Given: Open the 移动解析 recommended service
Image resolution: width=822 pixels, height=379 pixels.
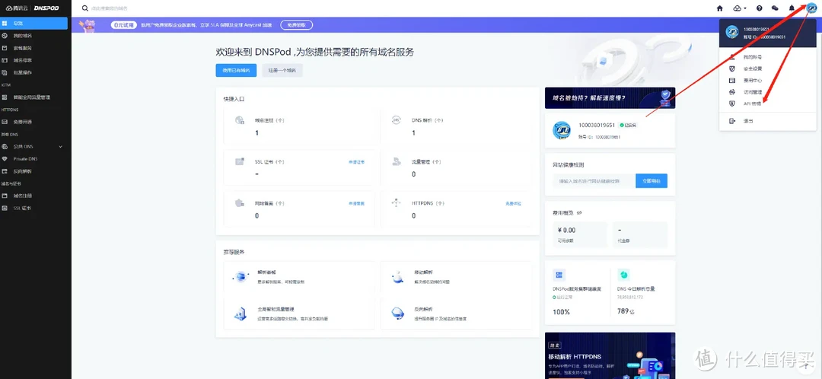Looking at the screenshot, I should (x=456, y=276).
